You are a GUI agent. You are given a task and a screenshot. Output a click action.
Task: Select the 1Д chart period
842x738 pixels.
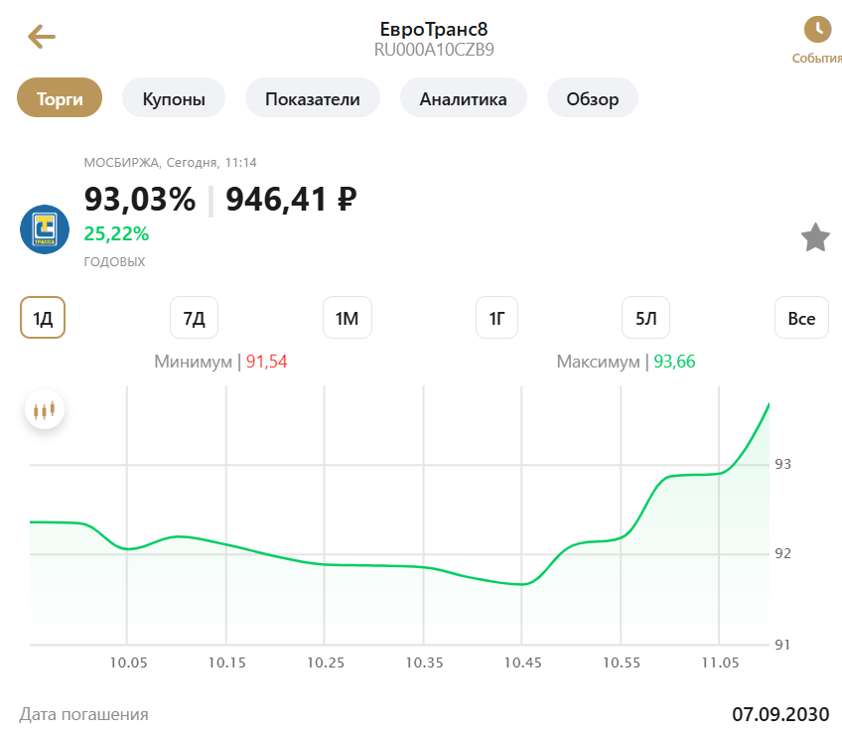coord(43,318)
